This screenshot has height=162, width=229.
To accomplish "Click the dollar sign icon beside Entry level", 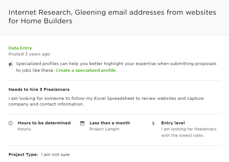I will tap(153, 123).
